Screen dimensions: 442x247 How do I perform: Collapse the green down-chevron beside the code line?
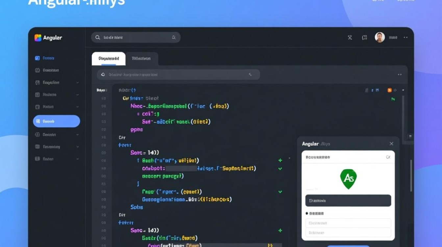280,168
